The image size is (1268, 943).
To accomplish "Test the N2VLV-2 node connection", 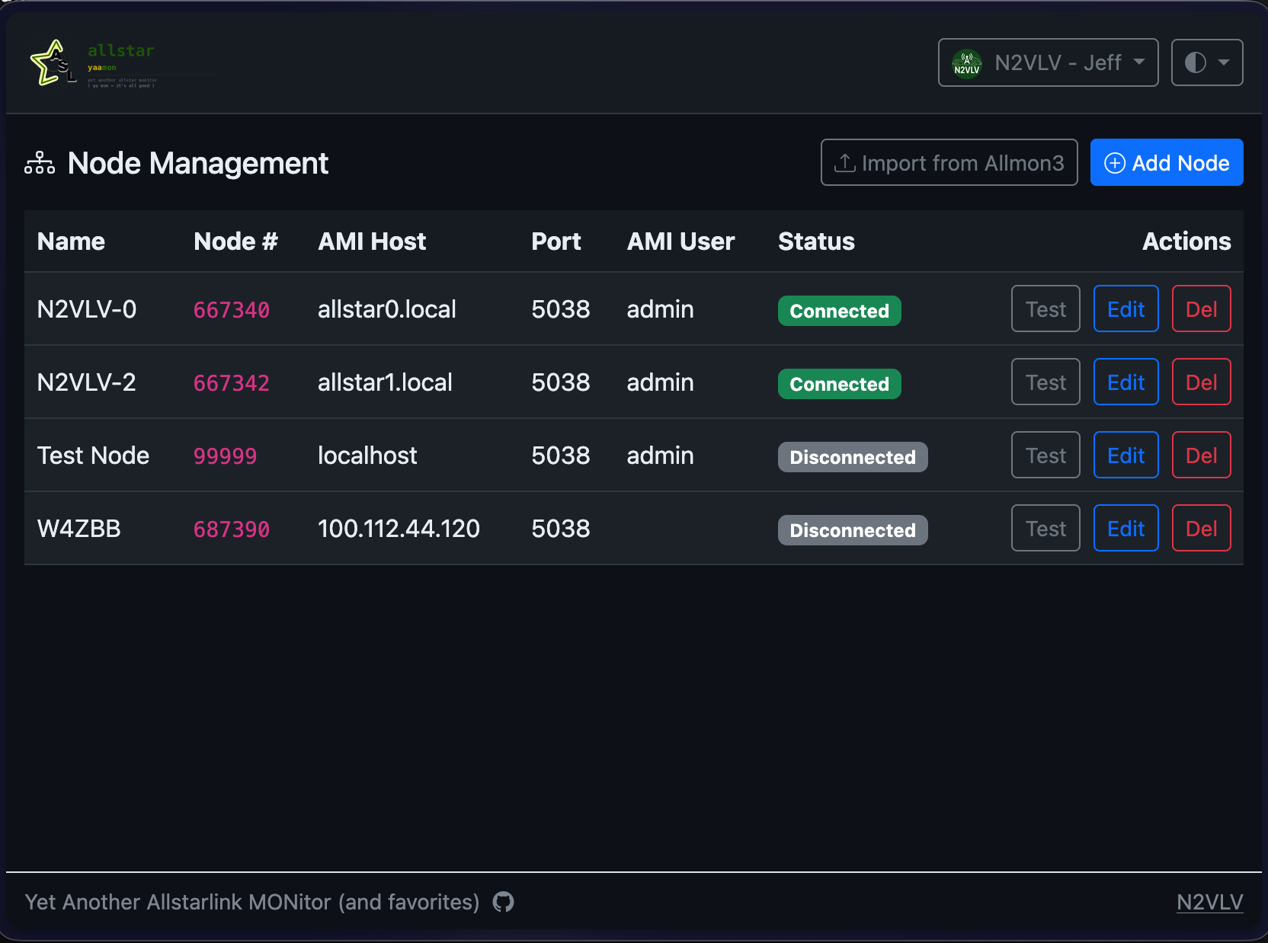I will [x=1045, y=382].
